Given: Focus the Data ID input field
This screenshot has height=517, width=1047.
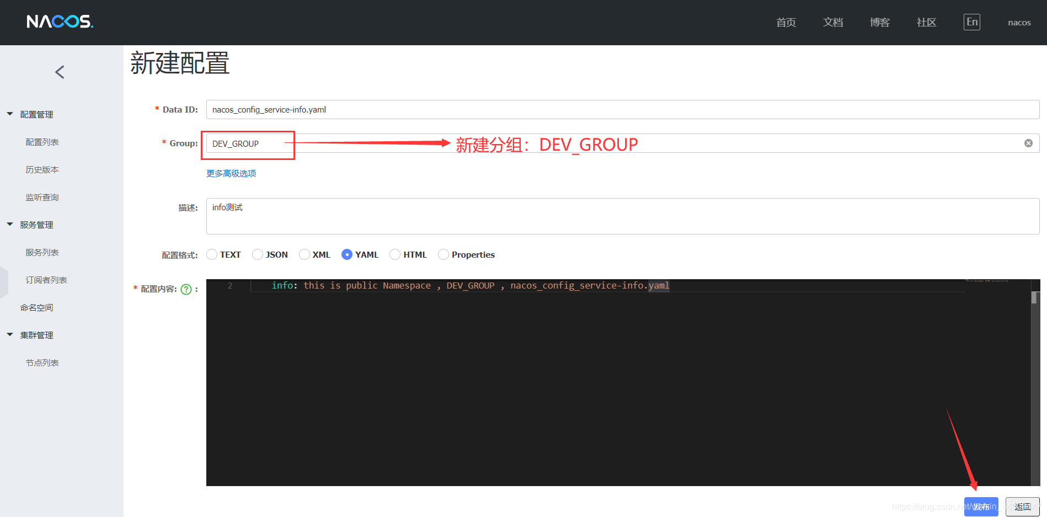Looking at the screenshot, I should [623, 109].
